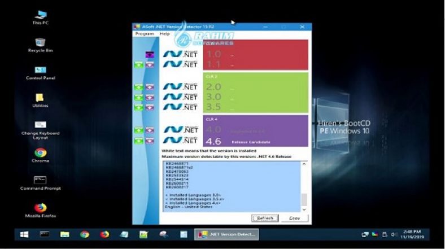Click the Microsoft .NET logo beside version 1.1
Viewport: 445px width, 249px height.
(x=180, y=64)
